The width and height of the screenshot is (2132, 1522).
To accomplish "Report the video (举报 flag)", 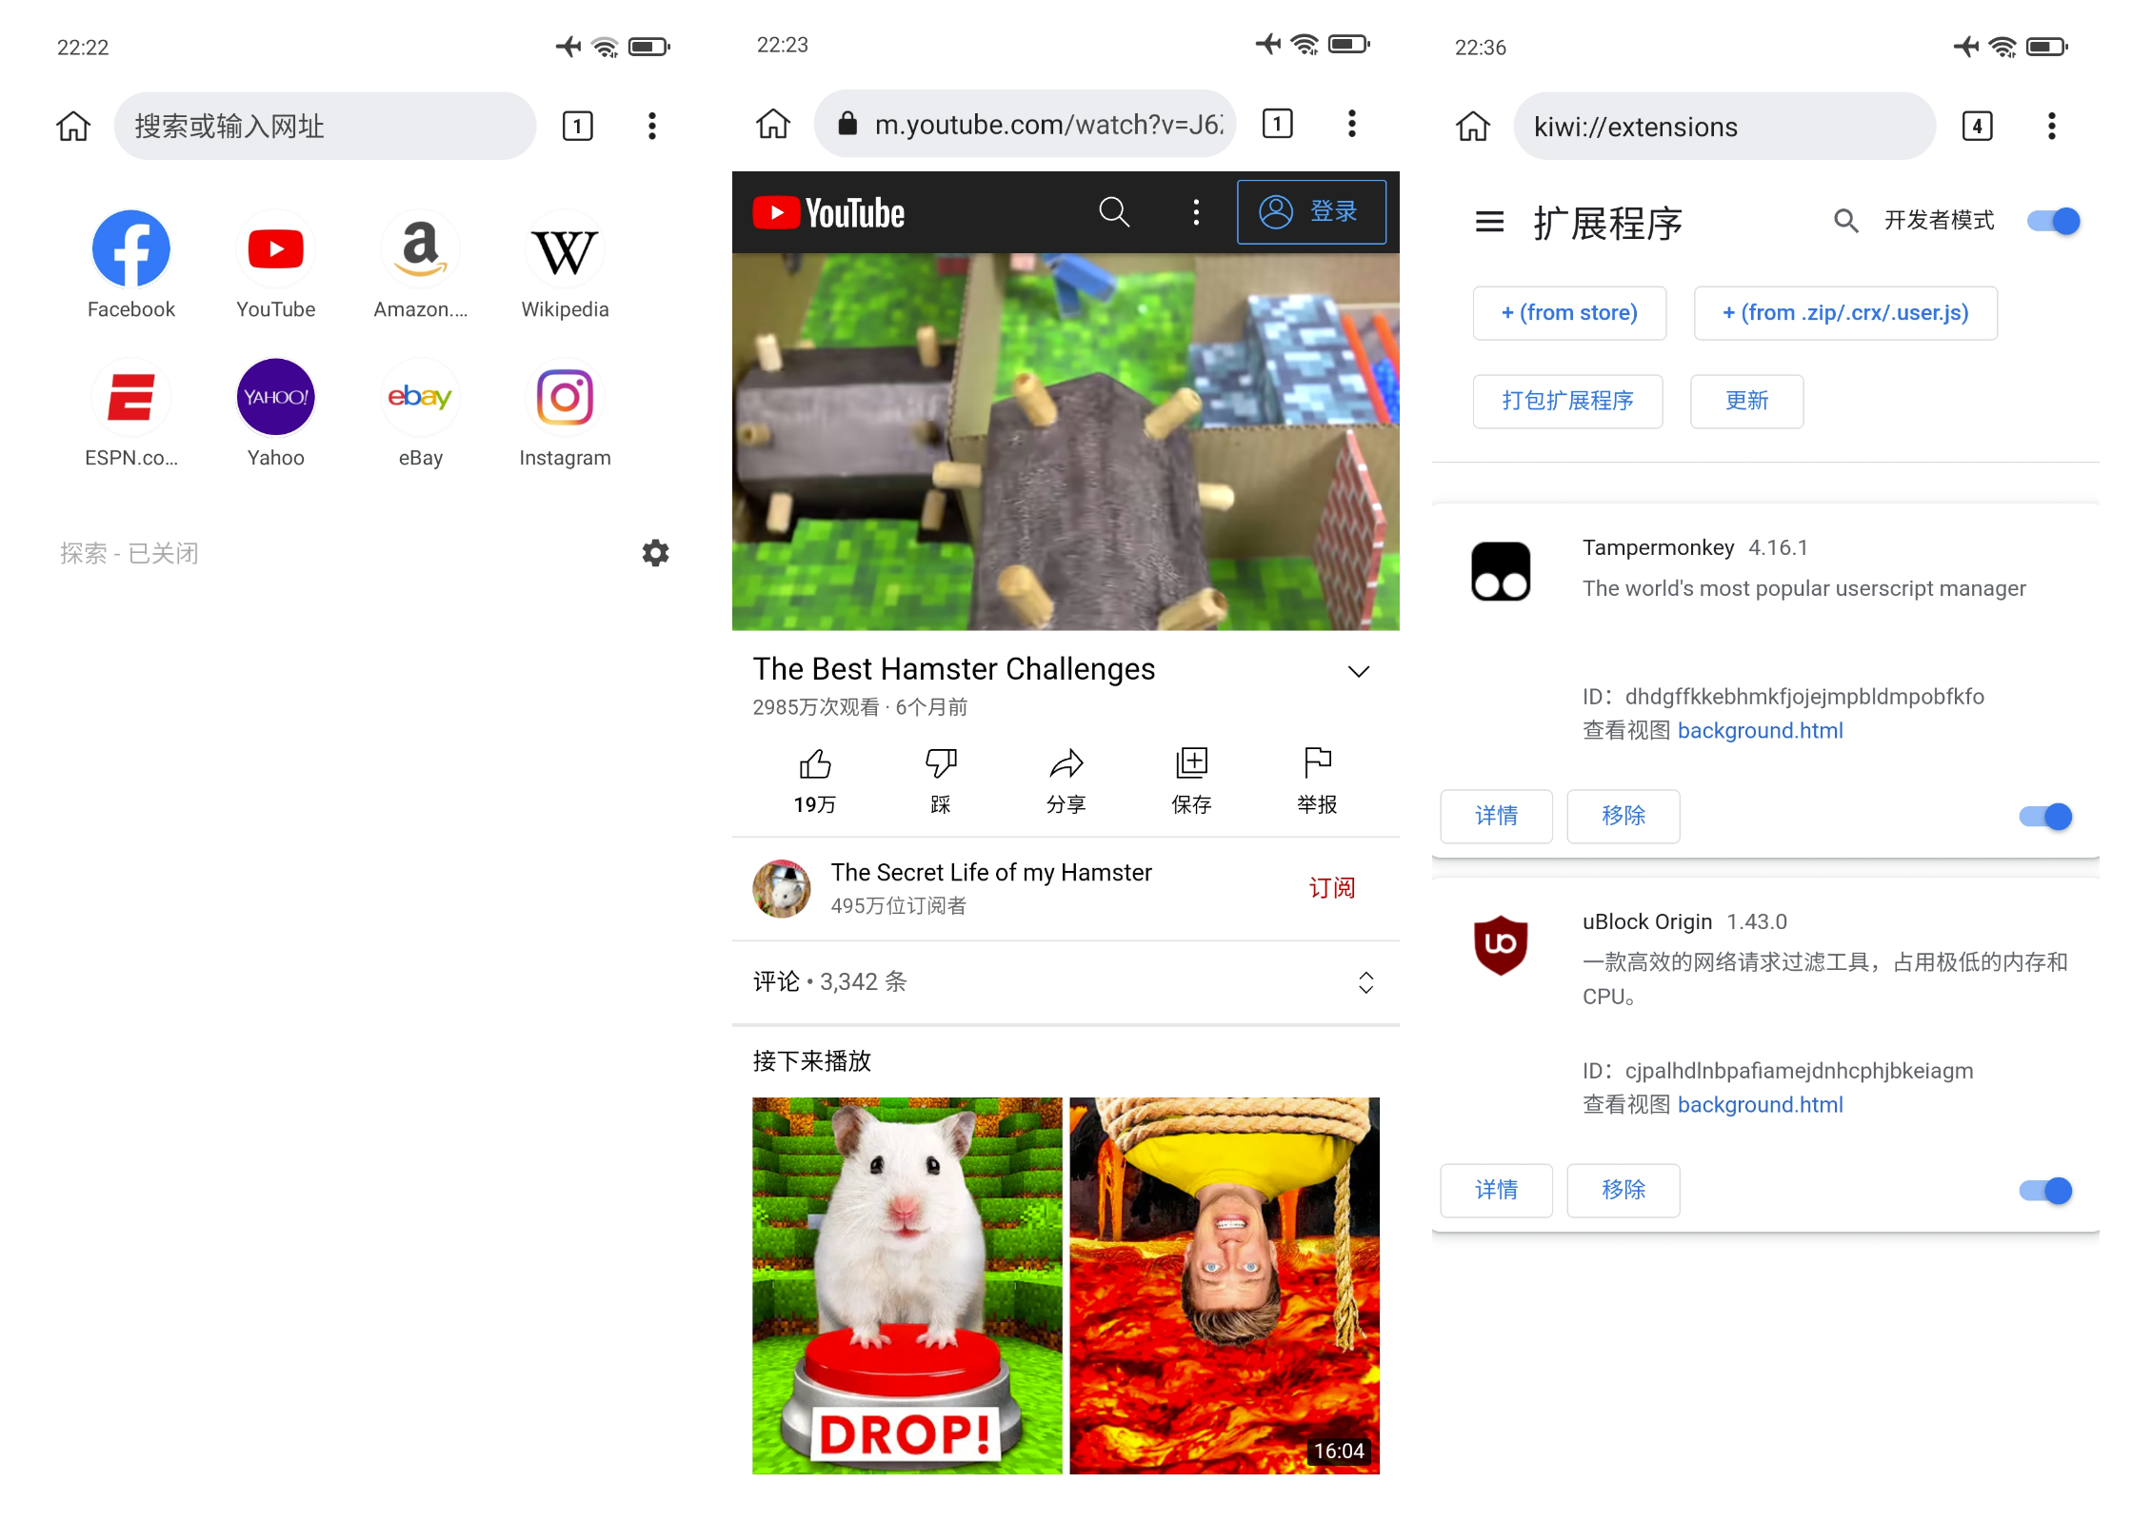I will click(1317, 781).
